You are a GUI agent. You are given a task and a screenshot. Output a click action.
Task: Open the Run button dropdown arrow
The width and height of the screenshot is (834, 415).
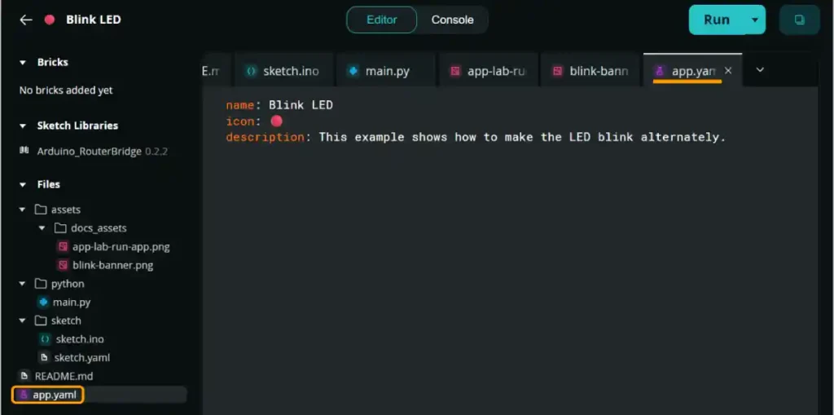click(754, 20)
